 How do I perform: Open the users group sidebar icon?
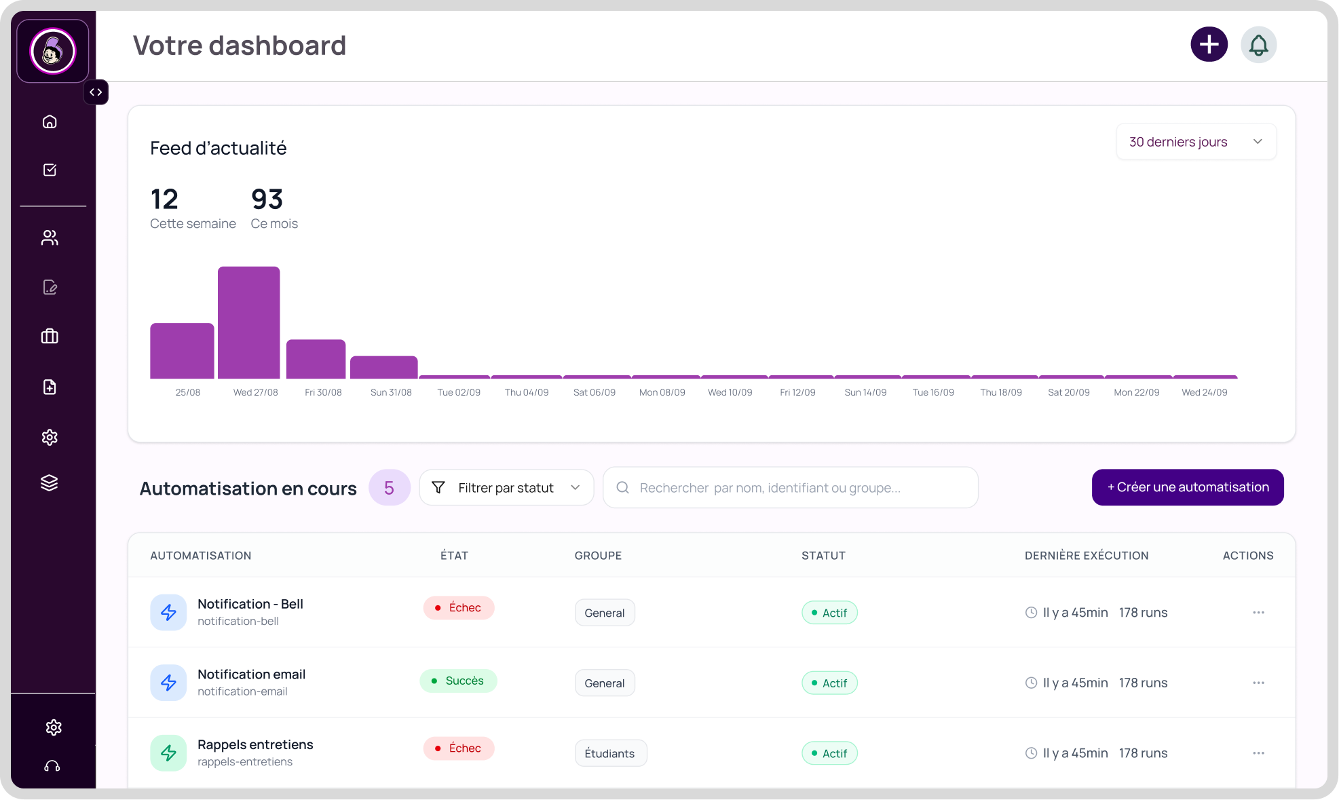pyautogui.click(x=50, y=237)
